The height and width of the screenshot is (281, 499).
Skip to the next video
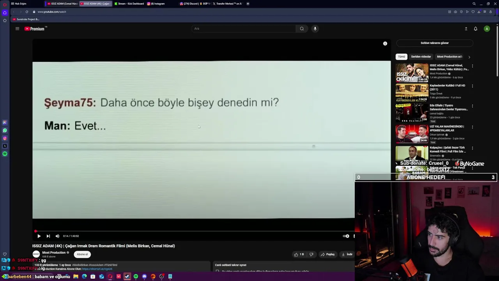click(48, 236)
